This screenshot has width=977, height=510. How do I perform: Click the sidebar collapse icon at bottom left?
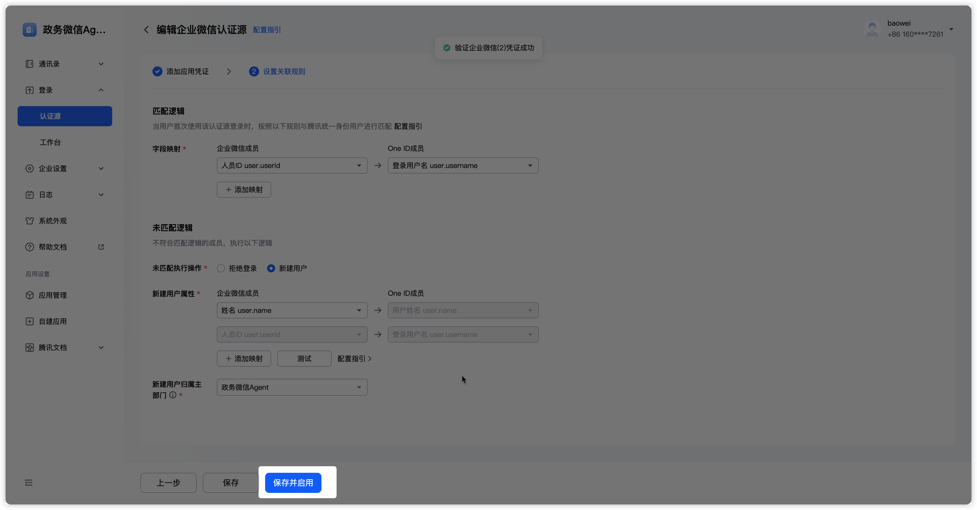(29, 482)
